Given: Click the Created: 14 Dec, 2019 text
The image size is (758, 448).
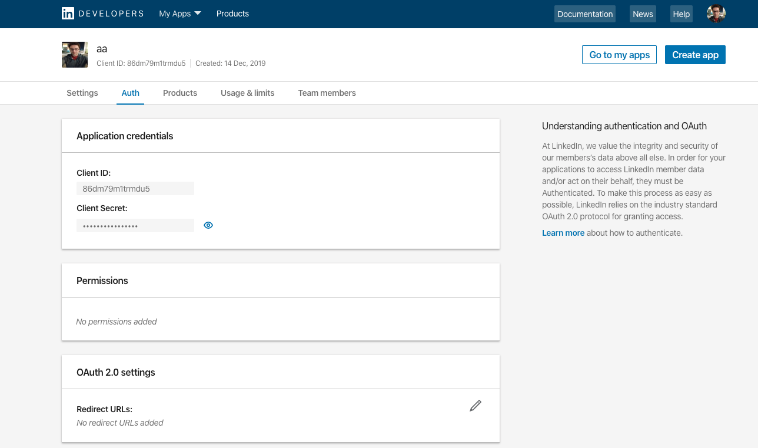Looking at the screenshot, I should (231, 63).
